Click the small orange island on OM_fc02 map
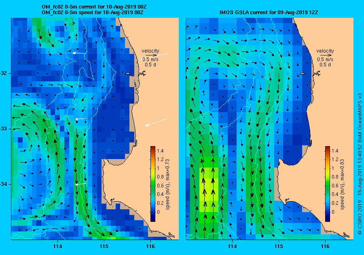 [x=127, y=74]
